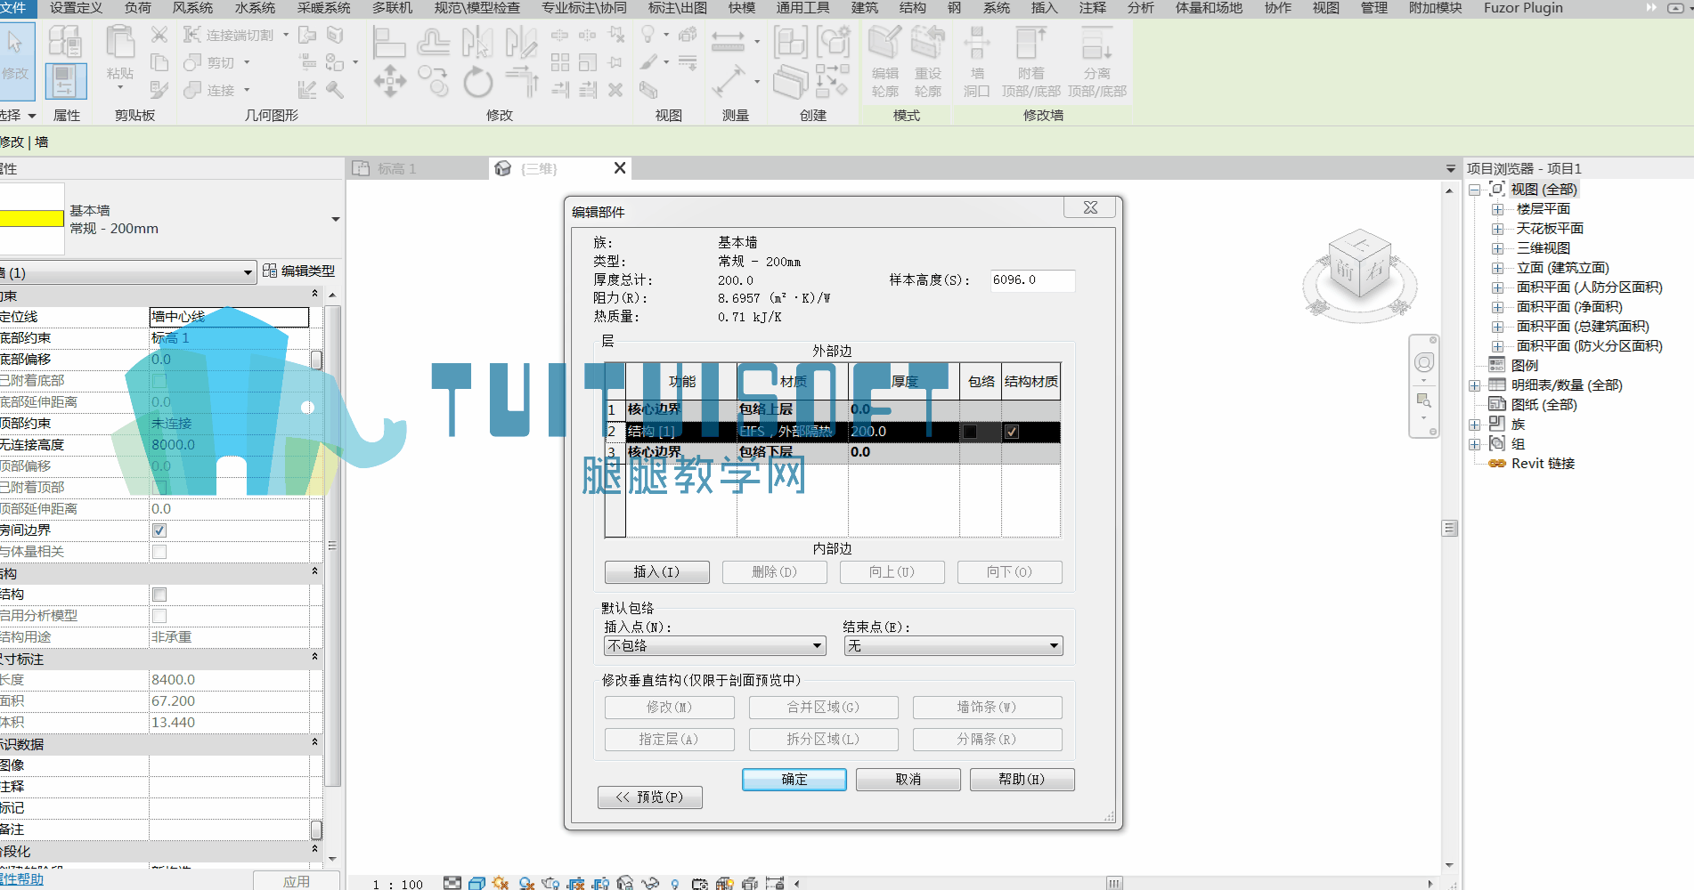Open the 管理 ribbon tab

pos(1374,8)
